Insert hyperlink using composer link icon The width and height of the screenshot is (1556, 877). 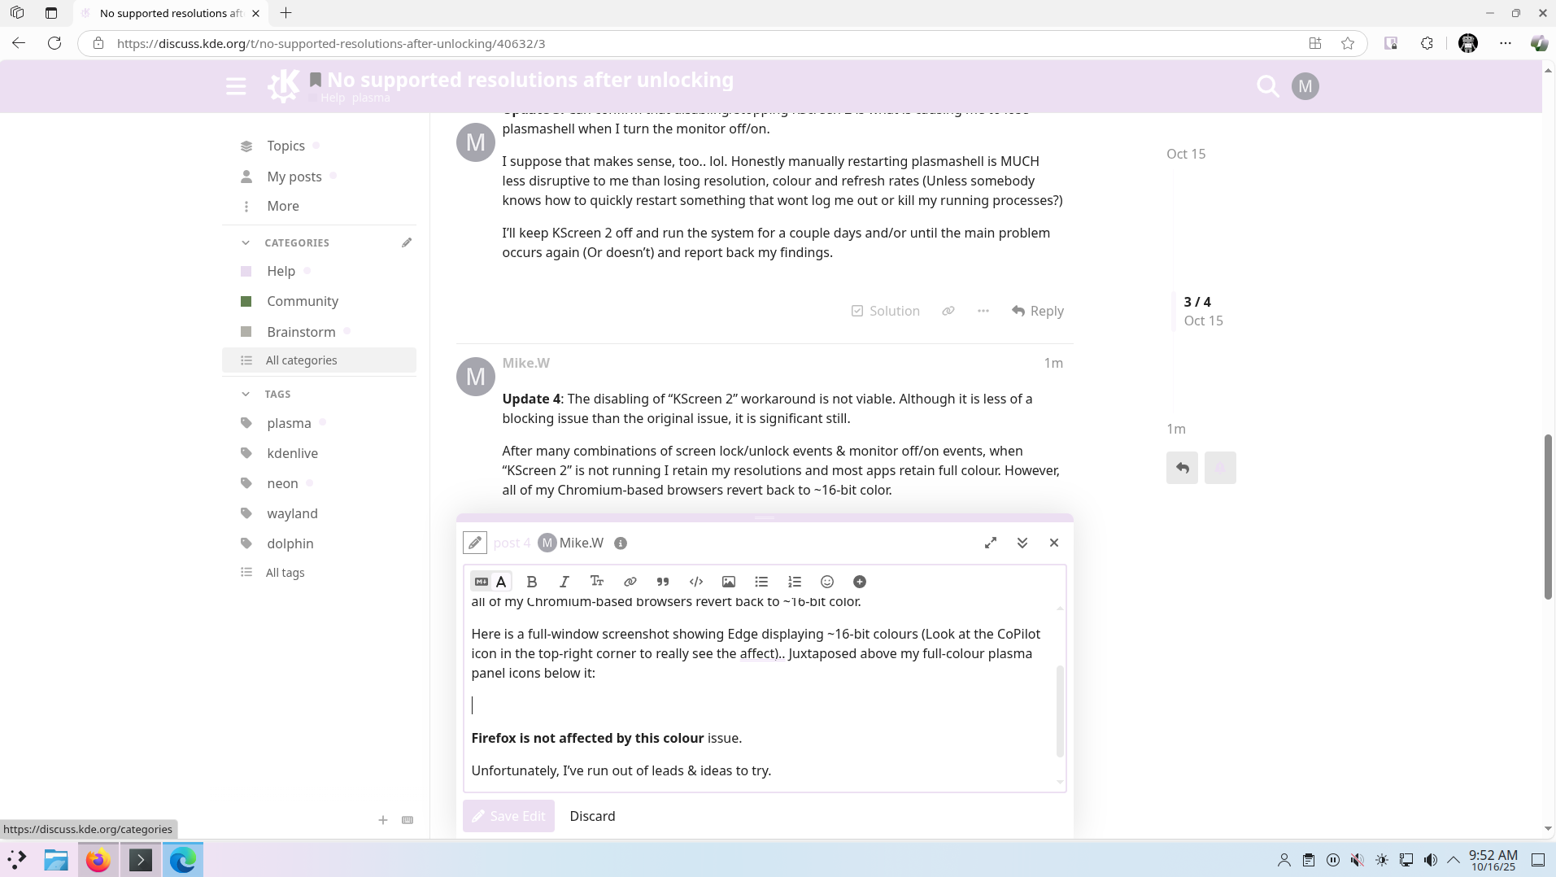click(630, 582)
